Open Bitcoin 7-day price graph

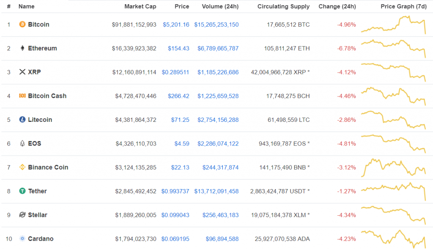[394, 25]
